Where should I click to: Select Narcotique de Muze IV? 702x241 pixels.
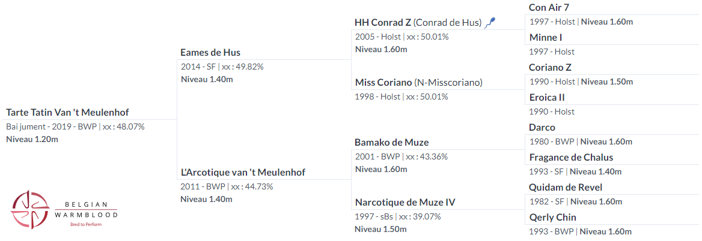point(405,203)
